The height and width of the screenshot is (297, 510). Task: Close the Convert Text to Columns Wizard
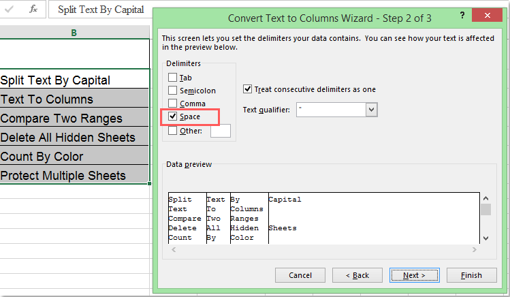[489, 15]
